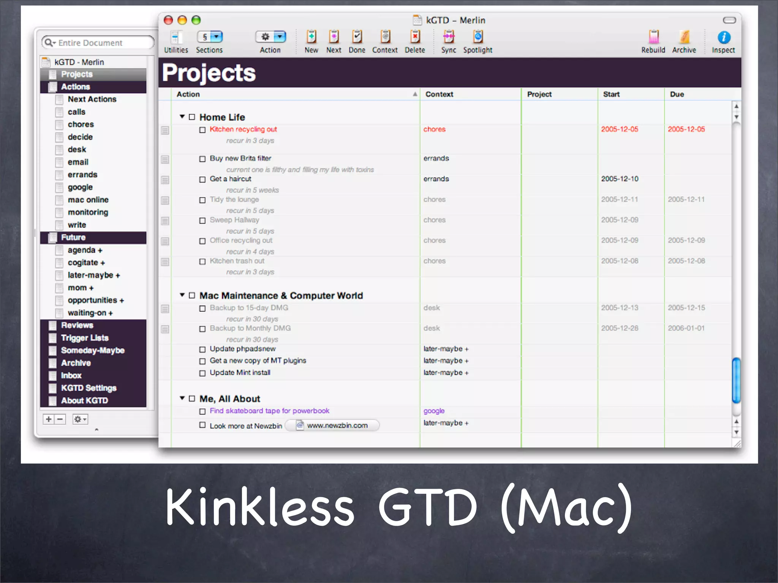The height and width of the screenshot is (583, 778).
Task: Click note icon beside Sweep Hallway
Action: click(x=165, y=221)
